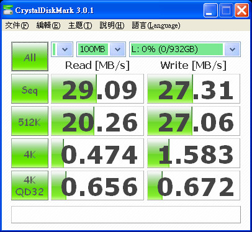
Task: Expand the 100MB test size dropdown
Action: pyautogui.click(x=117, y=50)
